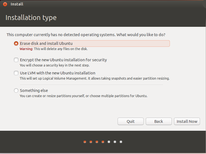
Task: Click the Use LVM option label text
Action: 57,73
